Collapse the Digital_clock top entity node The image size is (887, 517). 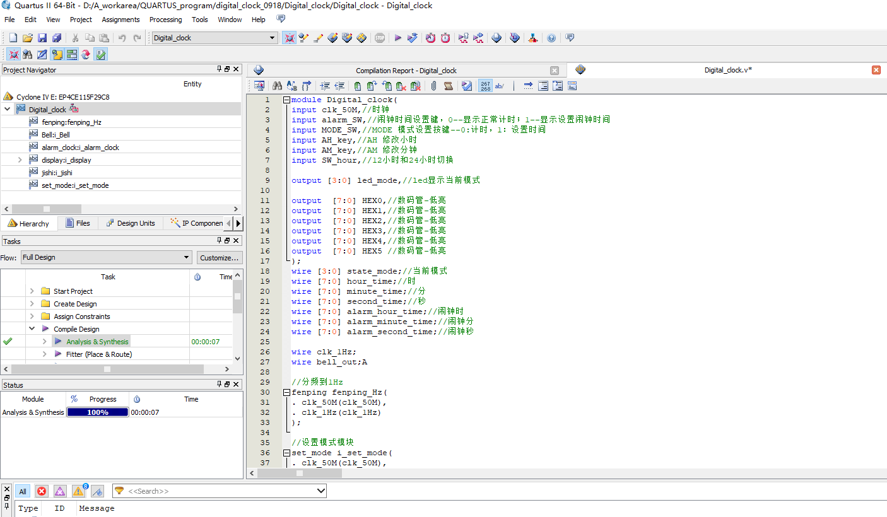pyautogui.click(x=8, y=109)
